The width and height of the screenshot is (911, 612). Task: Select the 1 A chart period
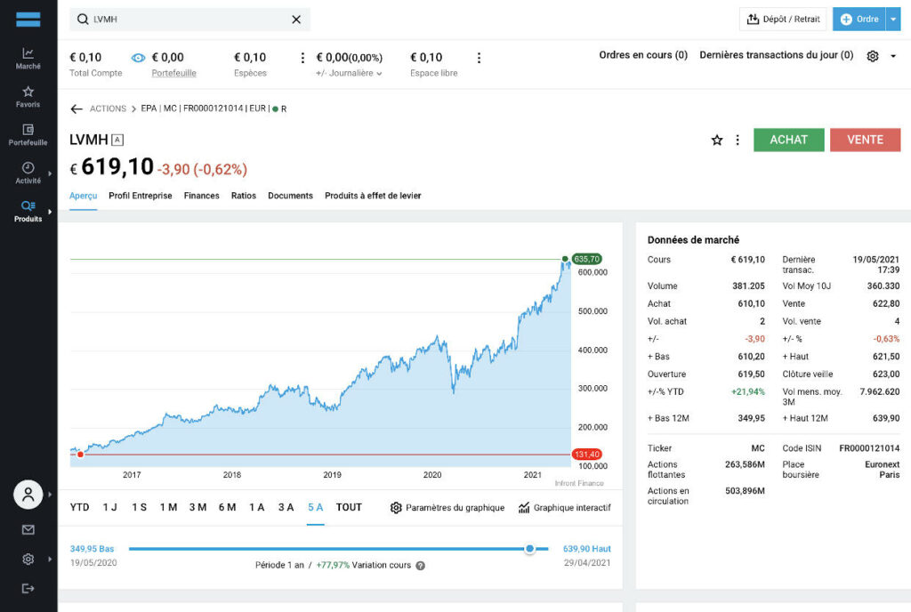[256, 507]
